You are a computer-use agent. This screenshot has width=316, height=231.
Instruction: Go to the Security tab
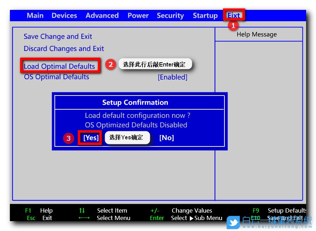pos(170,16)
